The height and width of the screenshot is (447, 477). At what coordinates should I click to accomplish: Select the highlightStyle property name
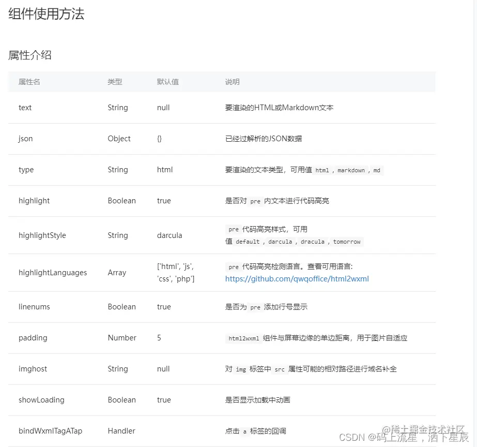tap(43, 235)
